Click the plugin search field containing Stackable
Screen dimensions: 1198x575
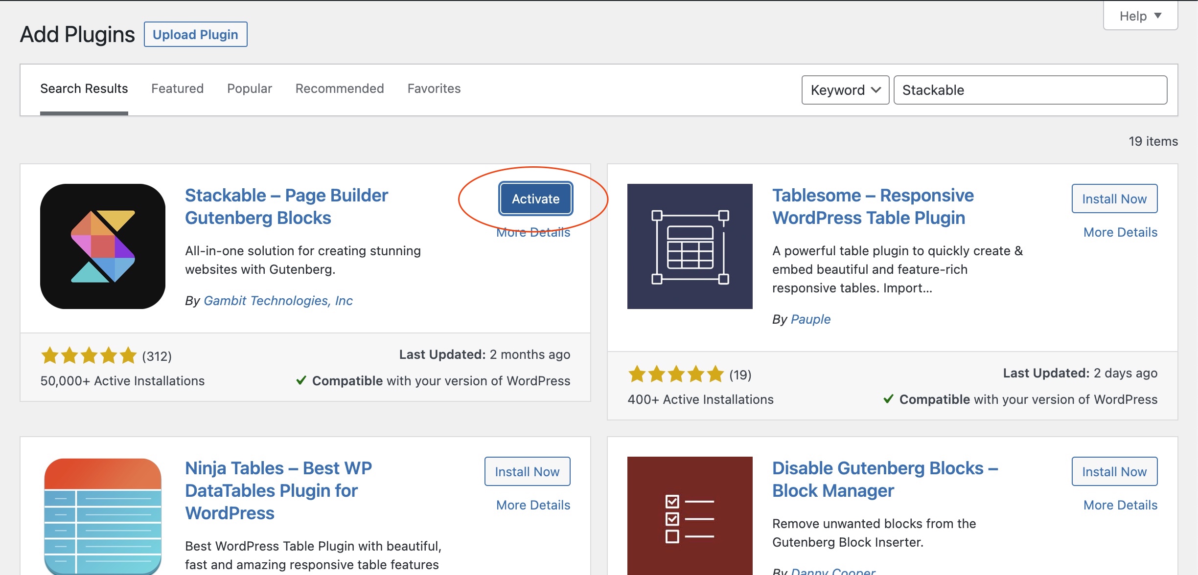point(1030,90)
